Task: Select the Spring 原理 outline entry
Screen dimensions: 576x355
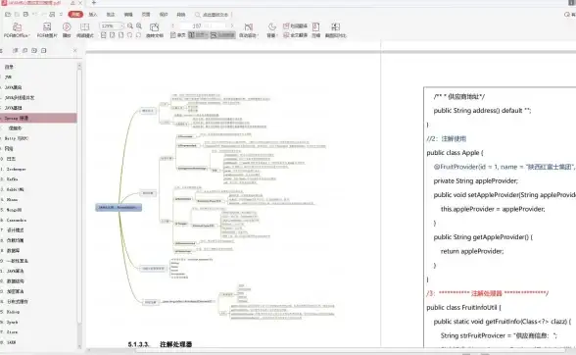Action: [x=38, y=118]
